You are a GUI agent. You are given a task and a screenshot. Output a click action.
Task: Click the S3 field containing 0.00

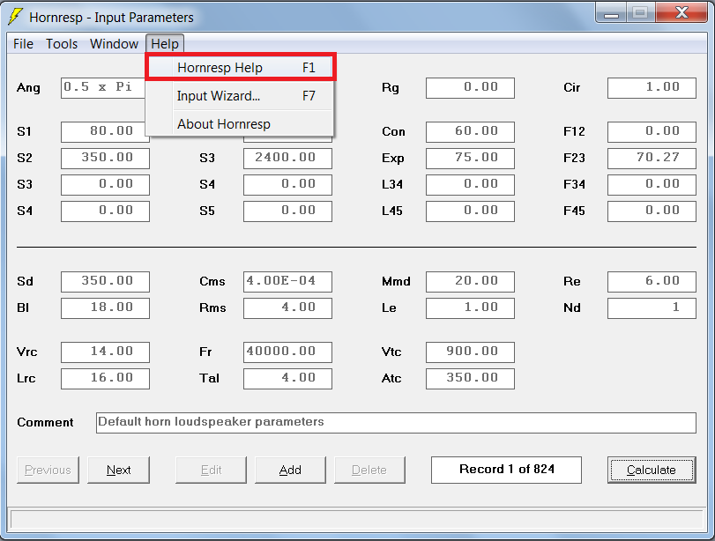click(105, 184)
